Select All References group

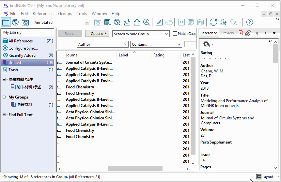28,41
